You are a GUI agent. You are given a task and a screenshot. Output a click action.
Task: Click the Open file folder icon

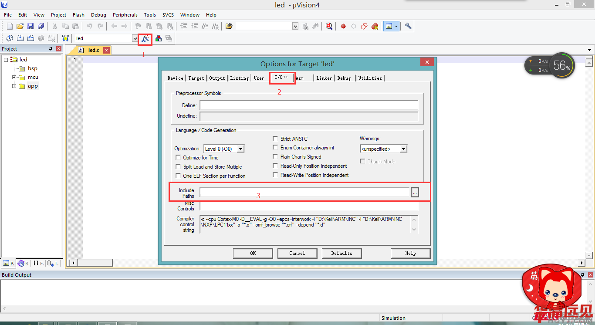coord(20,26)
